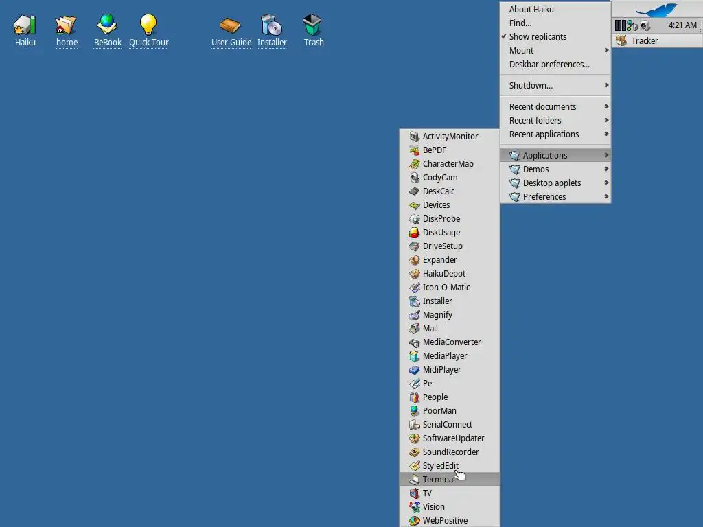
Task: Expand the Mount submenu
Action: point(555,51)
